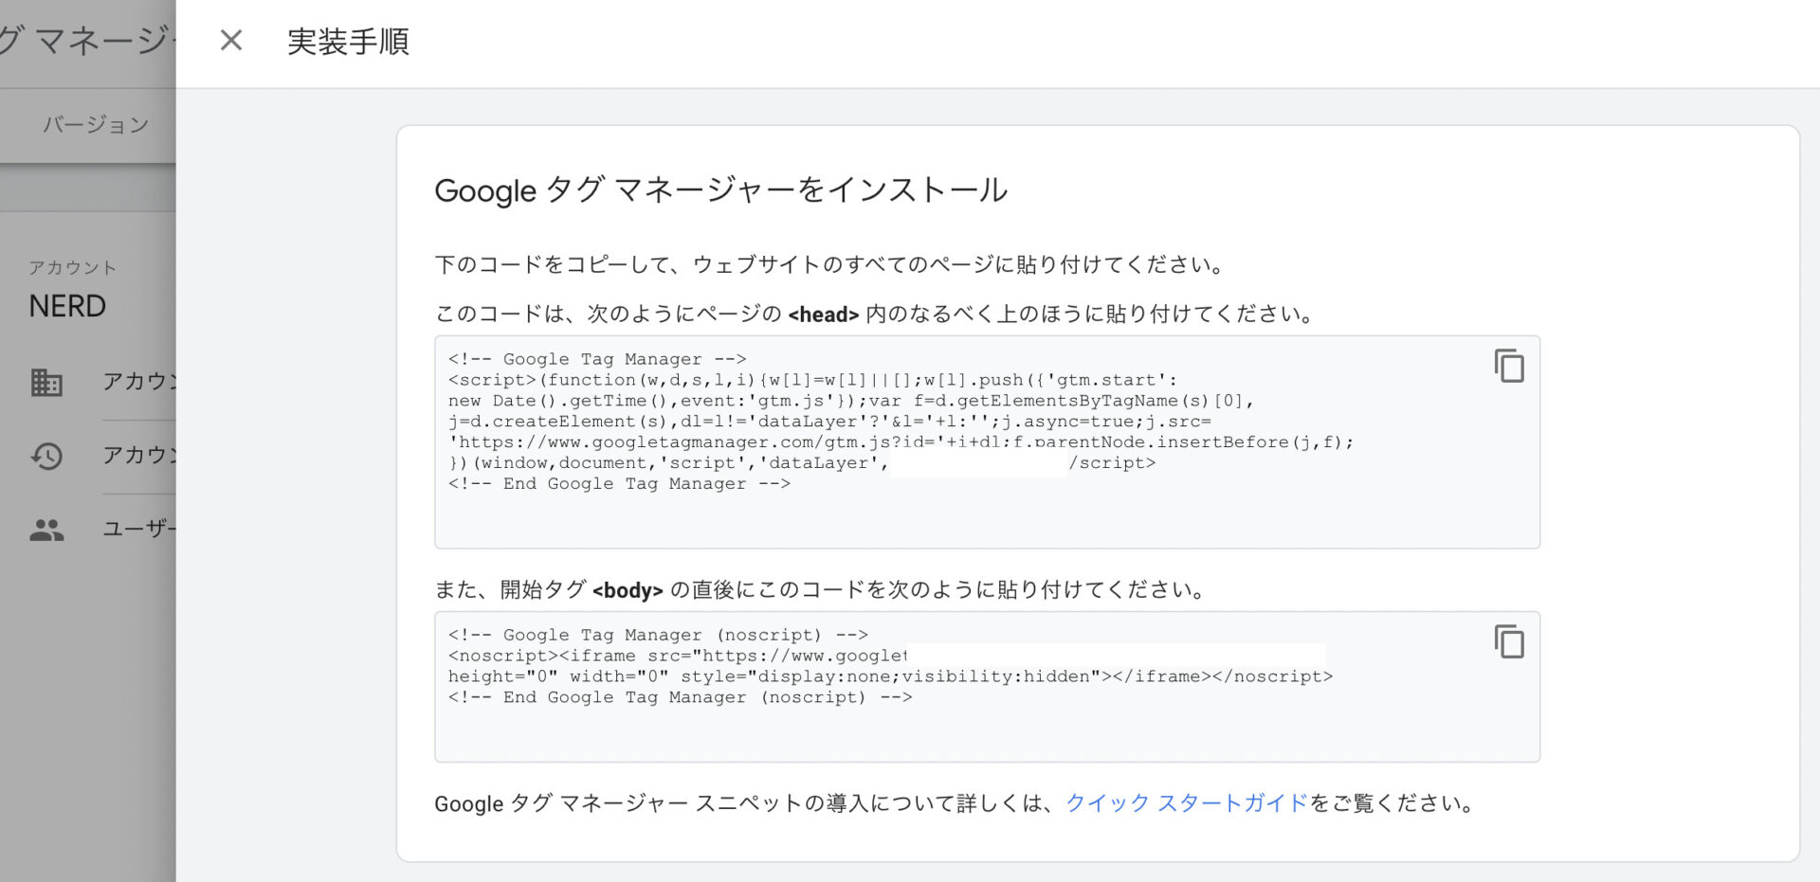Click the ユーザー item in the sidebar
1820x882 pixels.
point(138,530)
